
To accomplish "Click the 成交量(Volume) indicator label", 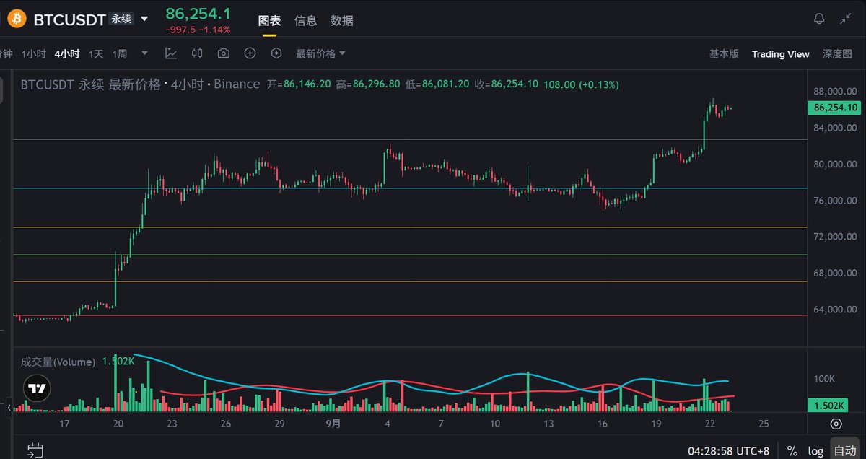I will pos(58,362).
